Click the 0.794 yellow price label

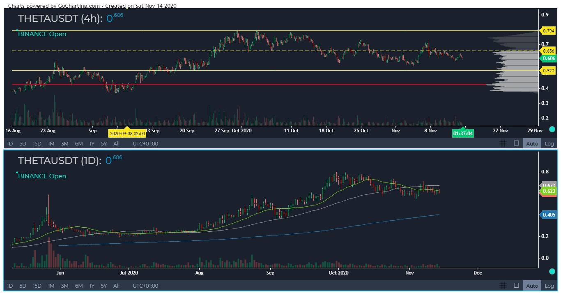click(x=548, y=31)
